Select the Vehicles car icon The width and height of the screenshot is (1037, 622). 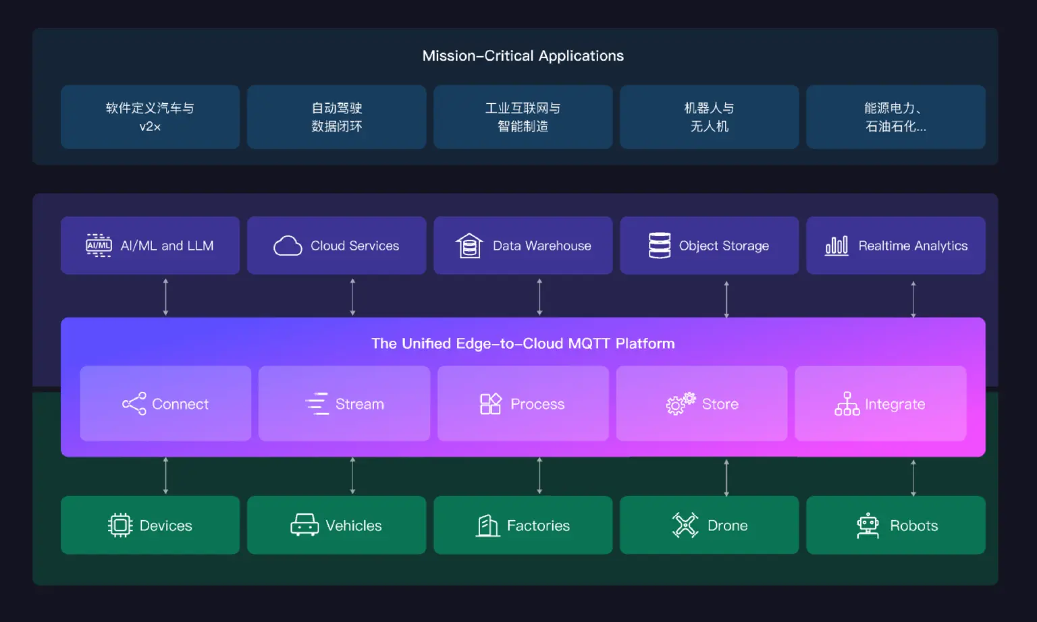(304, 525)
